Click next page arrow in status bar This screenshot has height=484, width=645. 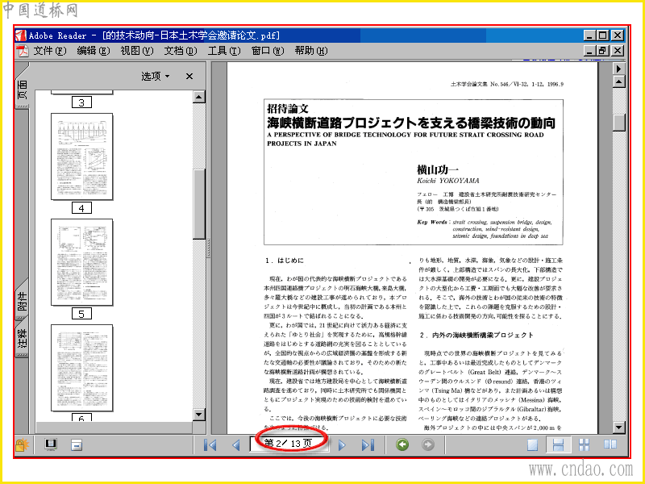342,445
